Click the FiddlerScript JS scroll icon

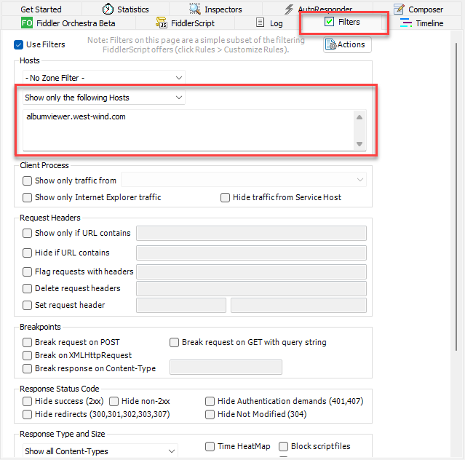(162, 23)
